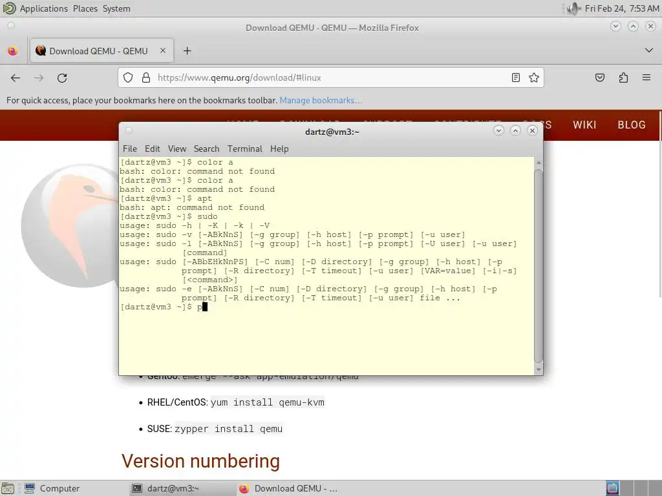
Task: Click the terminal scrollbar up arrow
Action: coord(539,162)
